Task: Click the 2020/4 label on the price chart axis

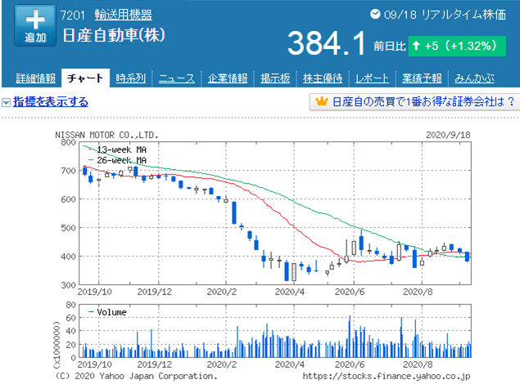Action: click(290, 292)
